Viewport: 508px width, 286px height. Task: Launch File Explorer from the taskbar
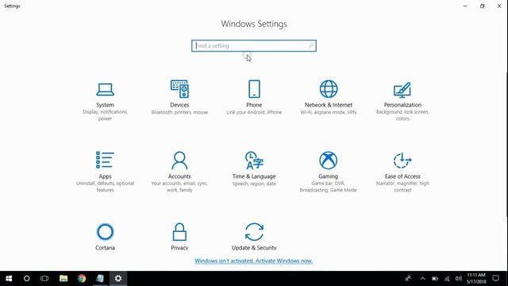click(x=63, y=279)
